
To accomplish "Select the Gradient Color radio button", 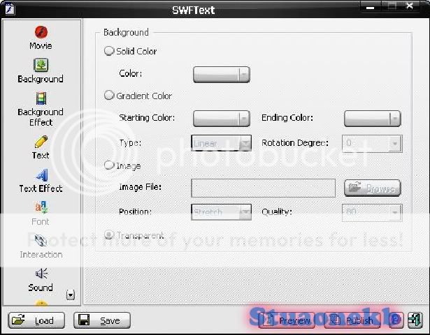I will [109, 95].
